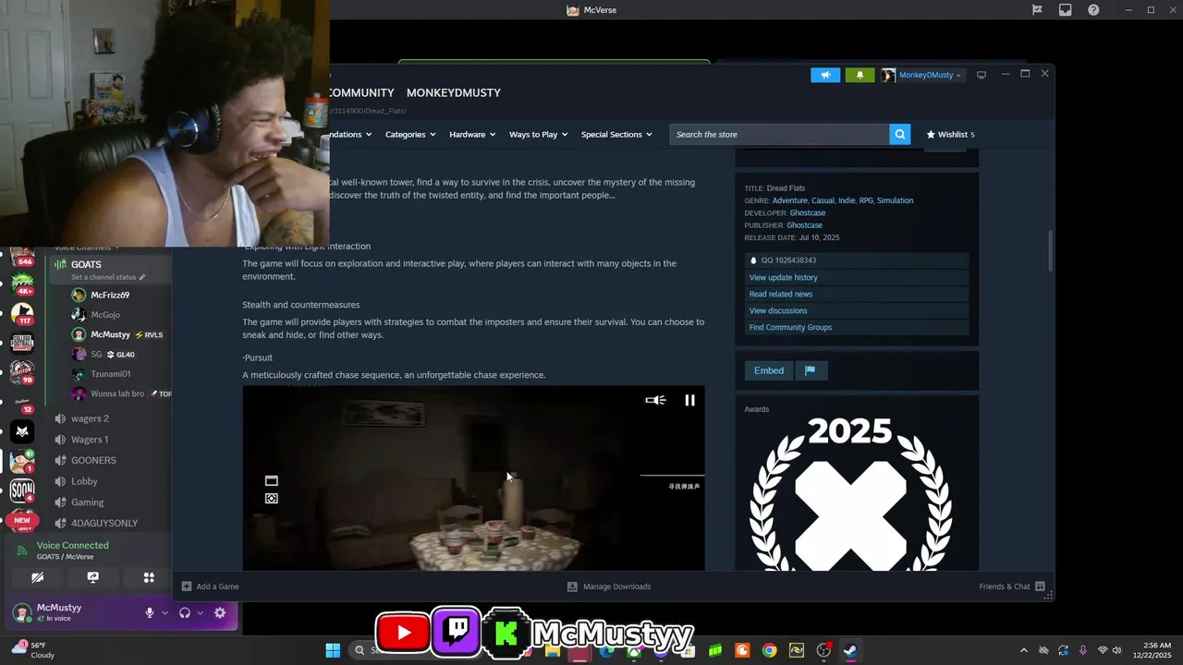Open Steam notifications bell

click(860, 75)
